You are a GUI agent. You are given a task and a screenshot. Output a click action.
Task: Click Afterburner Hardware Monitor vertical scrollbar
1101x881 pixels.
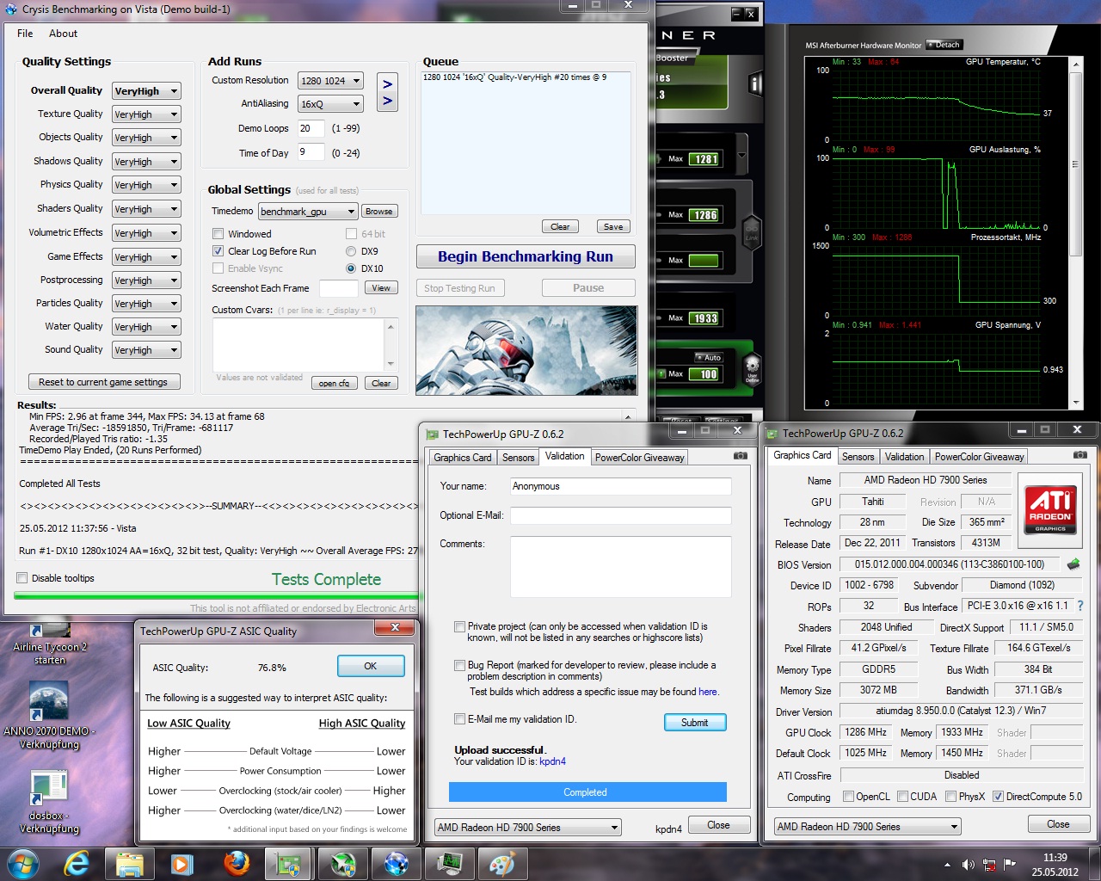point(1075,232)
